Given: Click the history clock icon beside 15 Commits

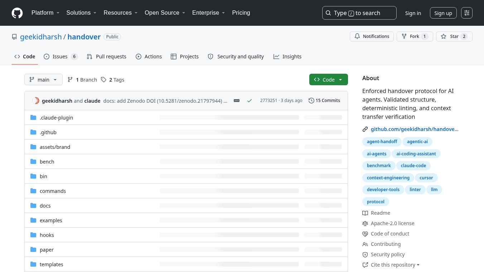Looking at the screenshot, I should coord(311,101).
